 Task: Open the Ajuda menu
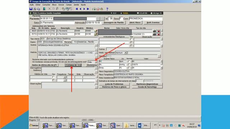(x=83, y=5)
